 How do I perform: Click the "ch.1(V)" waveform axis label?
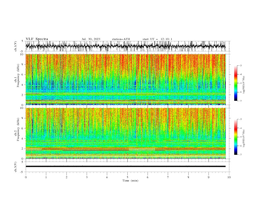coord(16,46)
